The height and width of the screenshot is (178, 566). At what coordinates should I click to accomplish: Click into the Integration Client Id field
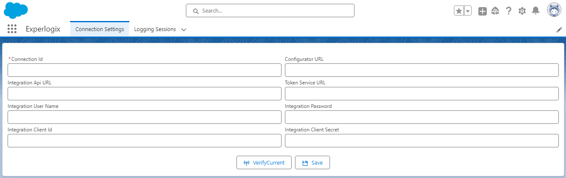(x=144, y=141)
